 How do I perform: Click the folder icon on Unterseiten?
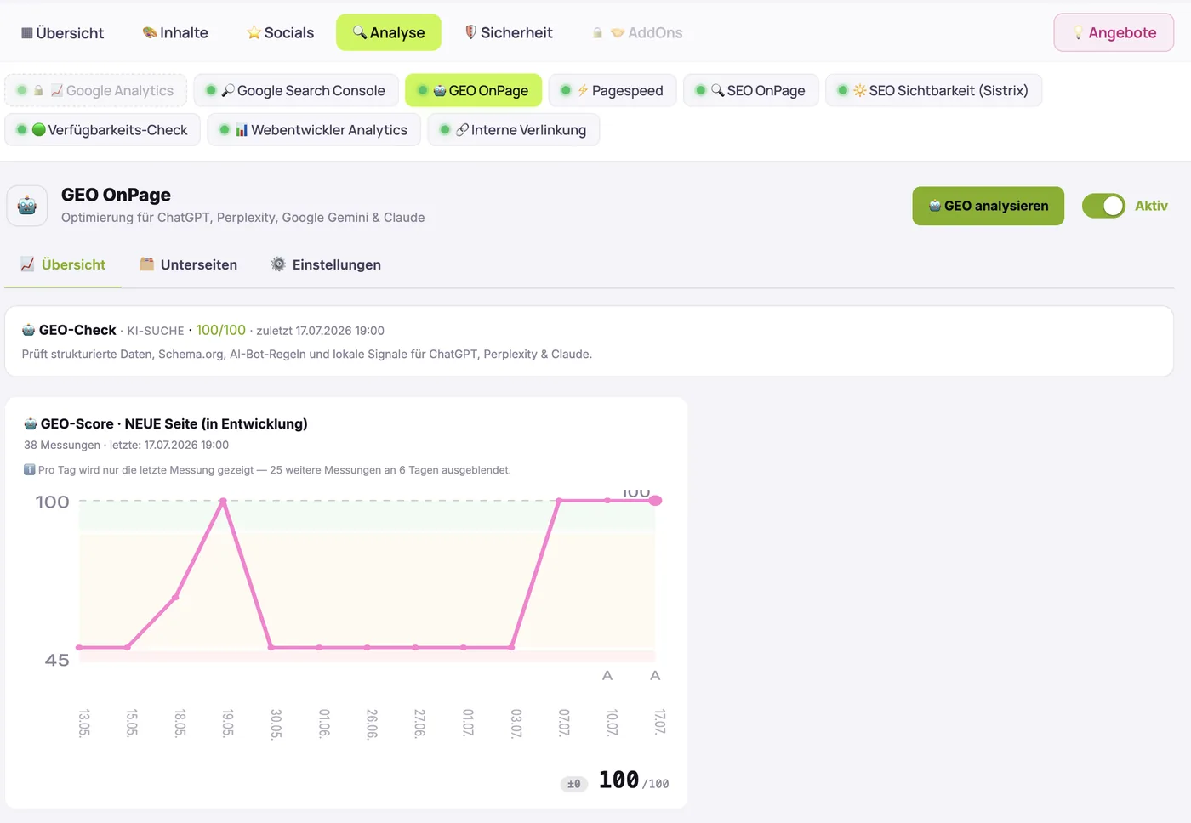(x=147, y=264)
